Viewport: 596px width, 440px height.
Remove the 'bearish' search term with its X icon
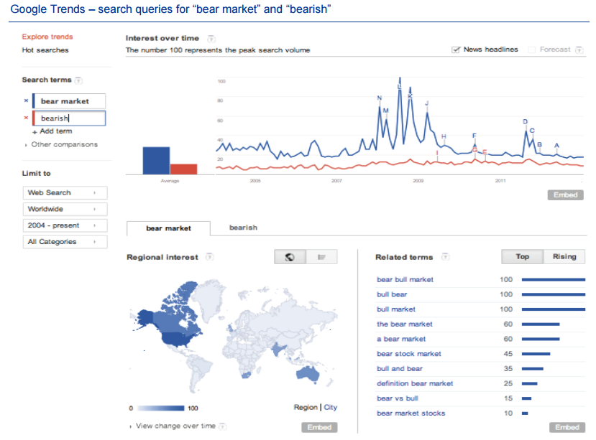(26, 118)
